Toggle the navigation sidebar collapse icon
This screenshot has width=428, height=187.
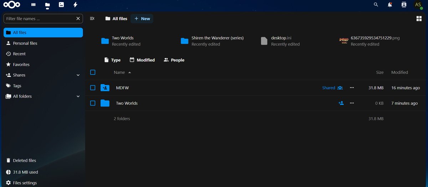[92, 19]
